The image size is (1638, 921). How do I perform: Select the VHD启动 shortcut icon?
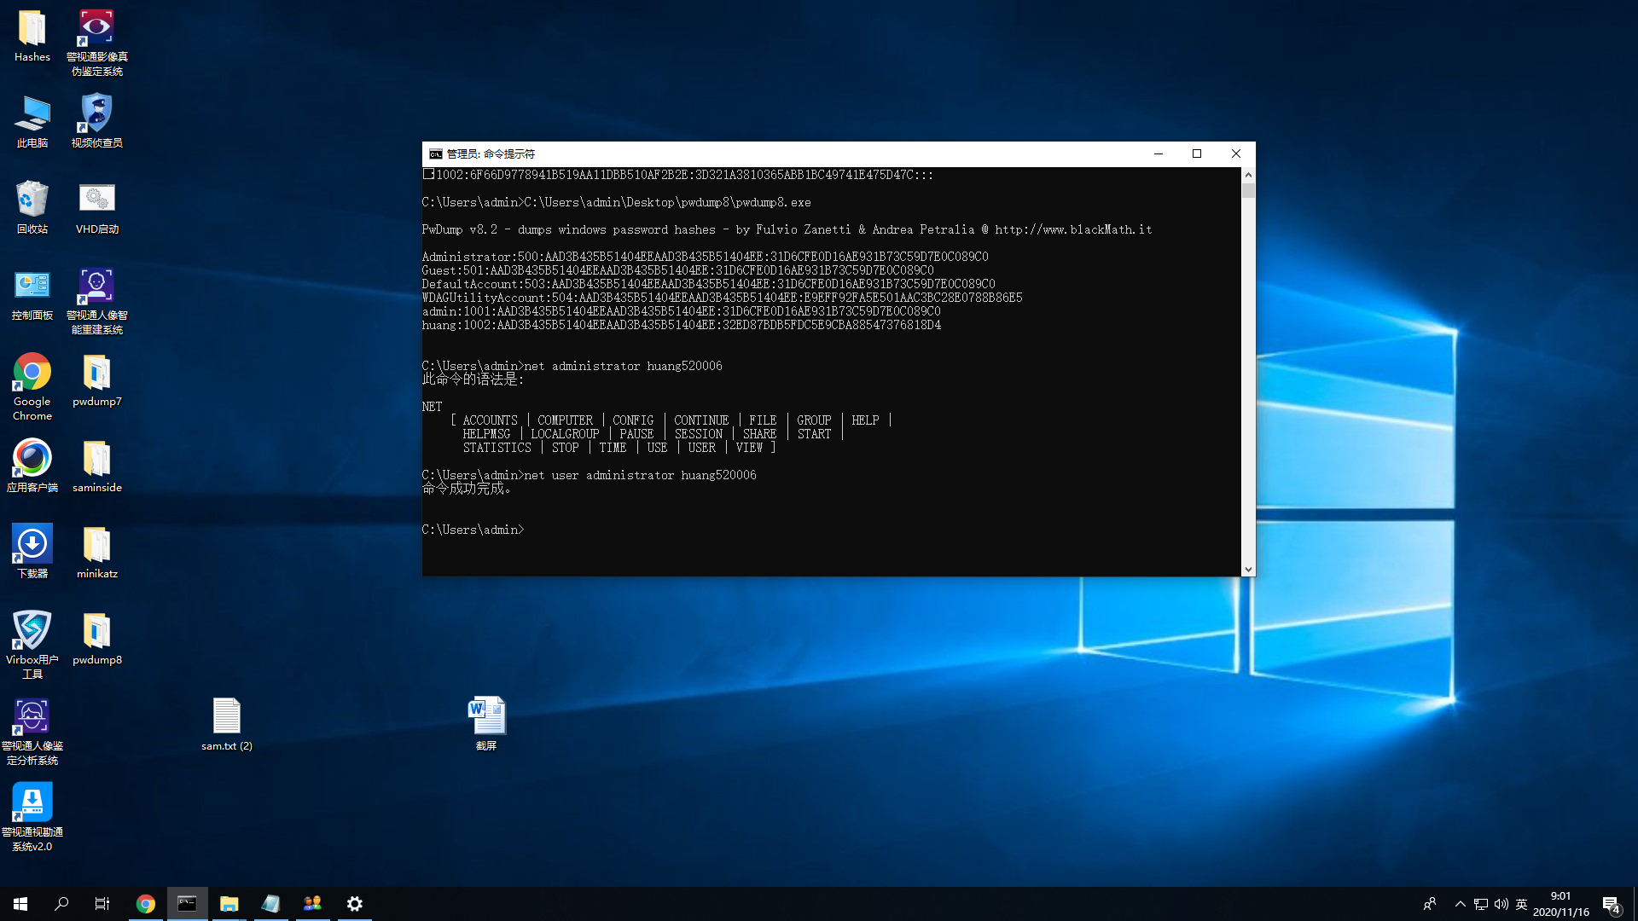tap(96, 200)
